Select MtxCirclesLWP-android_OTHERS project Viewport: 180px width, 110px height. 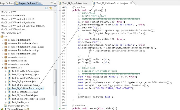pos(17,19)
